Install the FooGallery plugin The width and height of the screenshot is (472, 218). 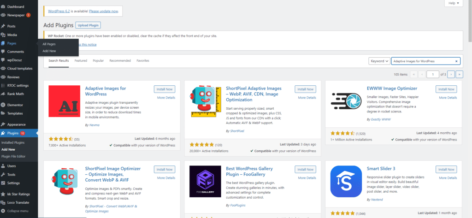click(306, 170)
